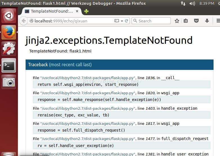Screen dimensions: 220x156
Task: Save page to Pocket icon
Action: pos(196,21)
